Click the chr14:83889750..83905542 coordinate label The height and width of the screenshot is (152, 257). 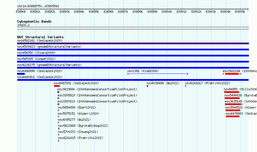(38, 6)
